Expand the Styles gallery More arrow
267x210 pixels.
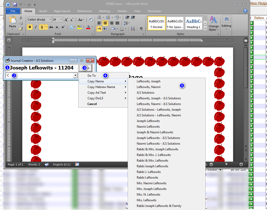click(x=205, y=28)
